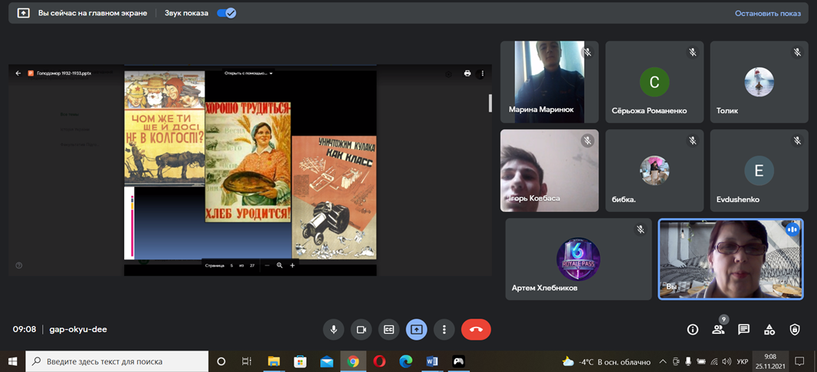817x372 pixels.
Task: Toggle the microphone button in Meet
Action: (333, 329)
